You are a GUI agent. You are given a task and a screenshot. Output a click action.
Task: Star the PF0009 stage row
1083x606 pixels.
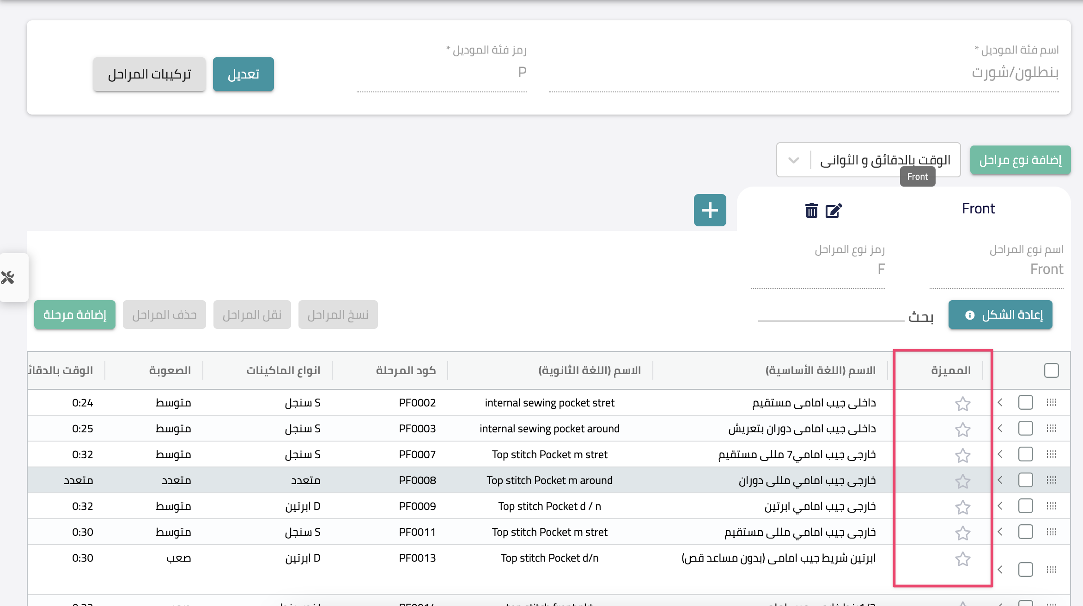[x=962, y=507]
